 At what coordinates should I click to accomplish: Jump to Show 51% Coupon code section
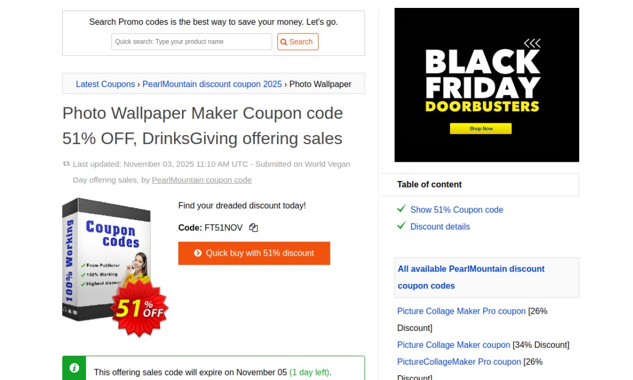pos(456,210)
